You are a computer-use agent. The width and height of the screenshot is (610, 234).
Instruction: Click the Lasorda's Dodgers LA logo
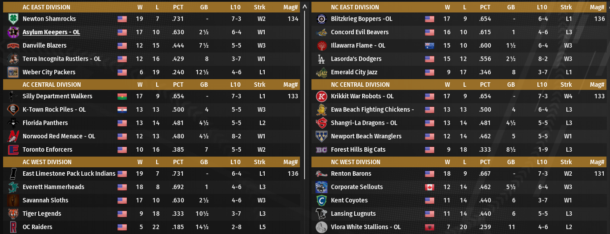321,59
